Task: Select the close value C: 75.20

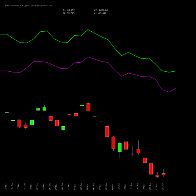Action: [69, 10]
